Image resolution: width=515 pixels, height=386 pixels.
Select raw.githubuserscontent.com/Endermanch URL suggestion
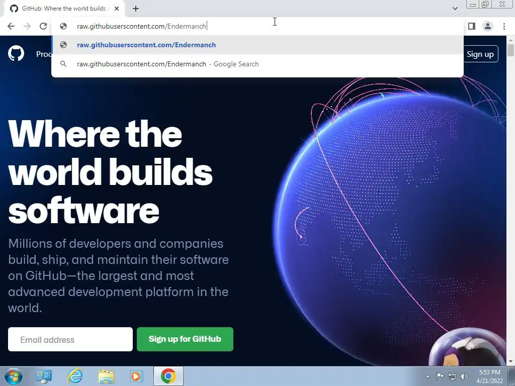point(257,45)
